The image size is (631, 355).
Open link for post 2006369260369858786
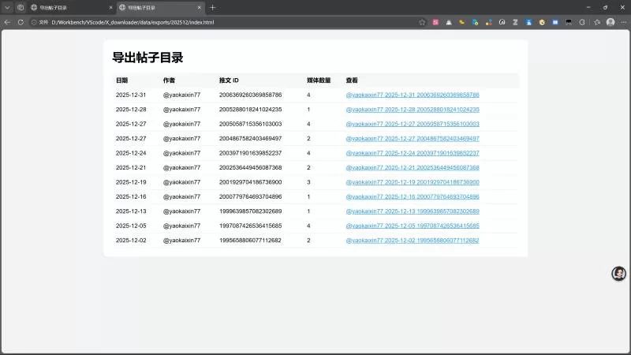413,95
